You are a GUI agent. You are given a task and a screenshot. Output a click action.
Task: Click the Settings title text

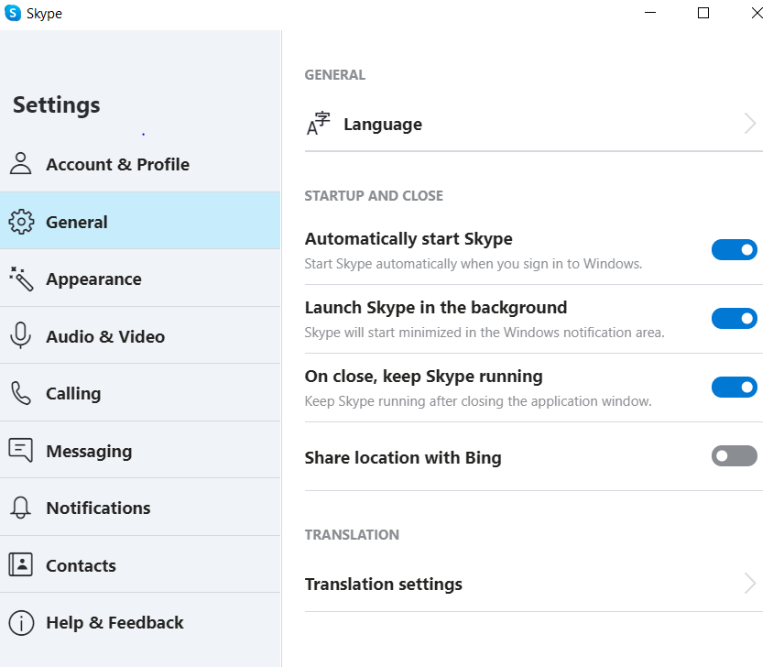(x=56, y=105)
